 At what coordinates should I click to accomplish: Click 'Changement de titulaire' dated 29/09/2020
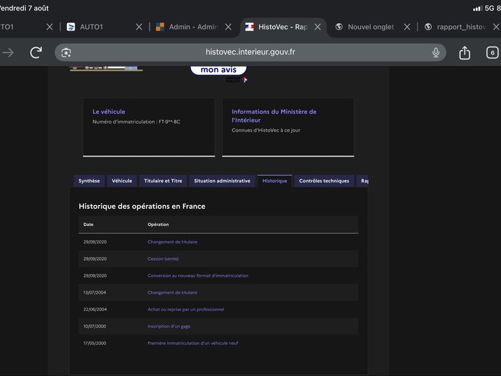pyautogui.click(x=172, y=242)
